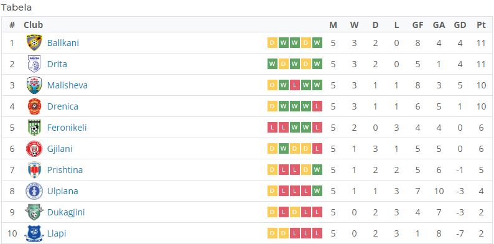
Task: Open the Ballkani team link
Action: [x=63, y=43]
